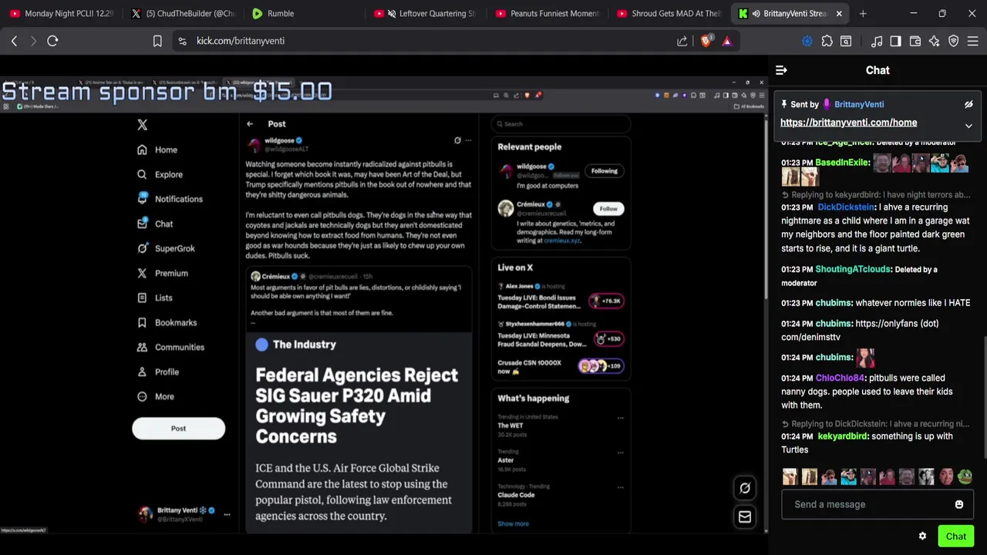
Task: Open the emoji picker in message box
Action: coord(959,505)
